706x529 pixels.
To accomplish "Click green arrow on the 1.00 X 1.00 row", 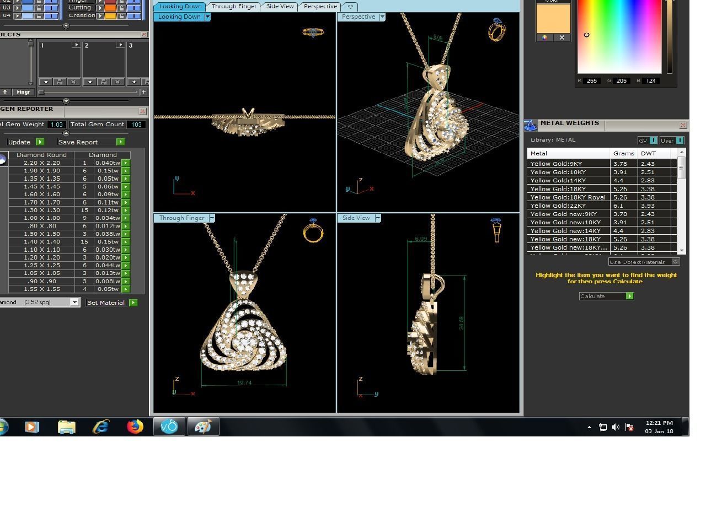I will [126, 218].
